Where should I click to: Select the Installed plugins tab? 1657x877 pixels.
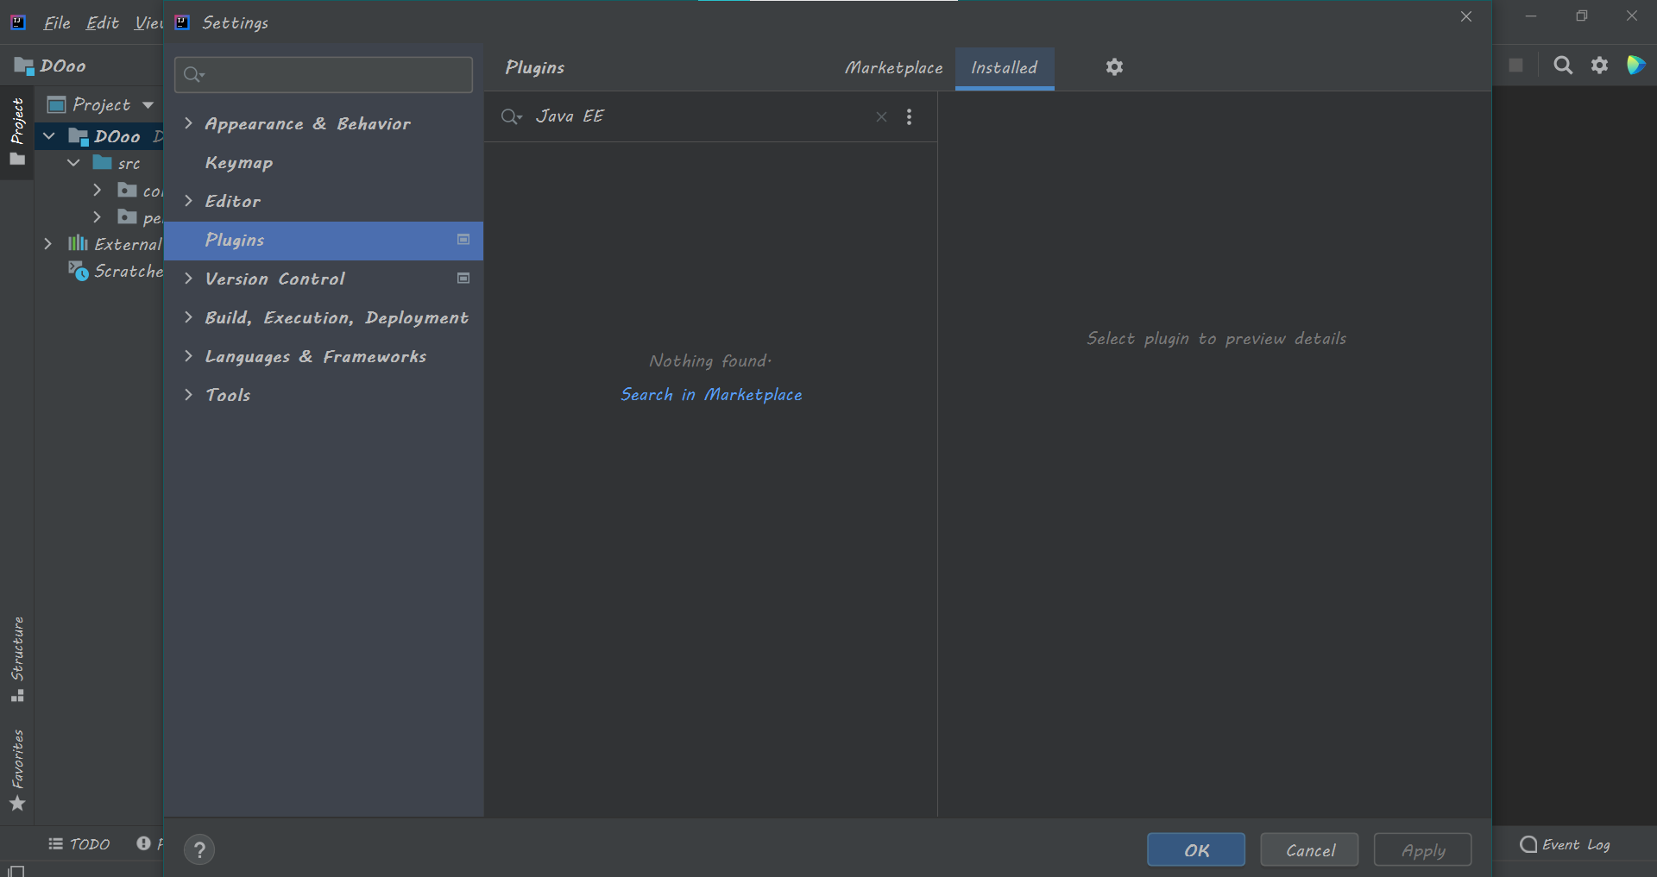click(1004, 68)
